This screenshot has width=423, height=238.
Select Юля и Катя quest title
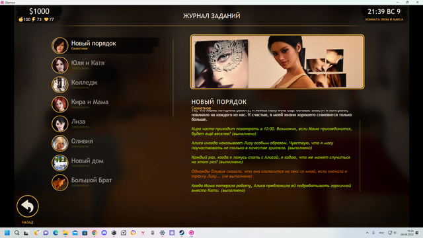(88, 63)
